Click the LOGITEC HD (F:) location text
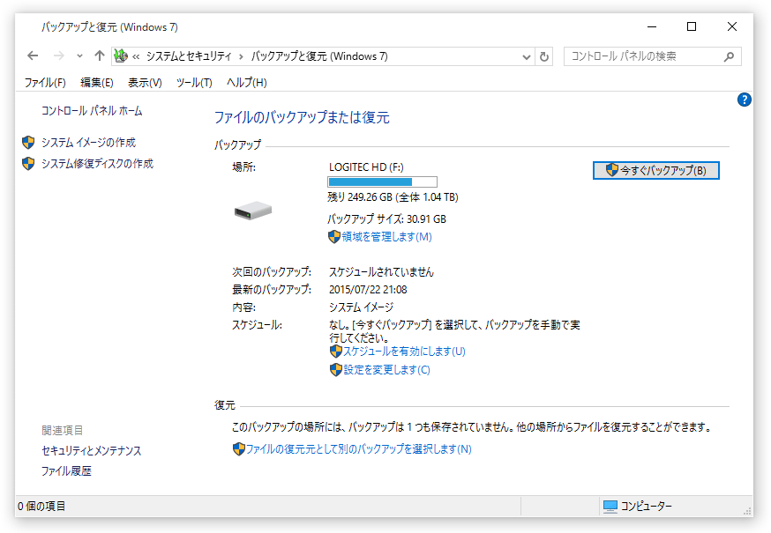This screenshot has height=533, width=771. tap(366, 167)
